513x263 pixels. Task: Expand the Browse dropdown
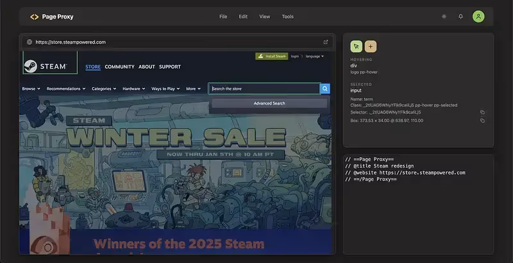click(31, 89)
